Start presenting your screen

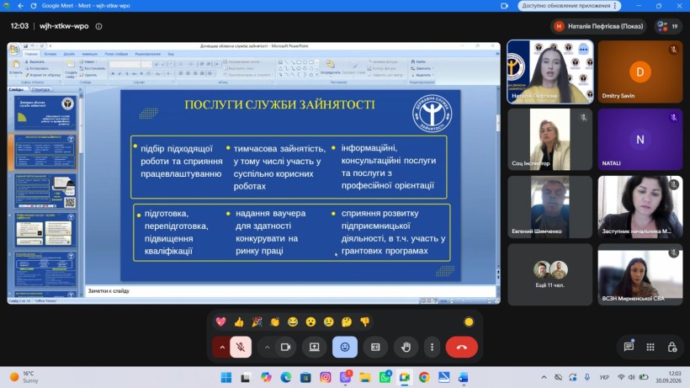(x=314, y=347)
